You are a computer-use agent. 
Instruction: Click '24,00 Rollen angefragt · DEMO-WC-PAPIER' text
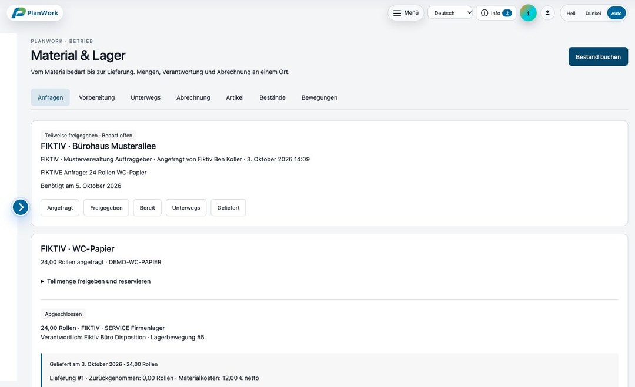[x=101, y=262]
